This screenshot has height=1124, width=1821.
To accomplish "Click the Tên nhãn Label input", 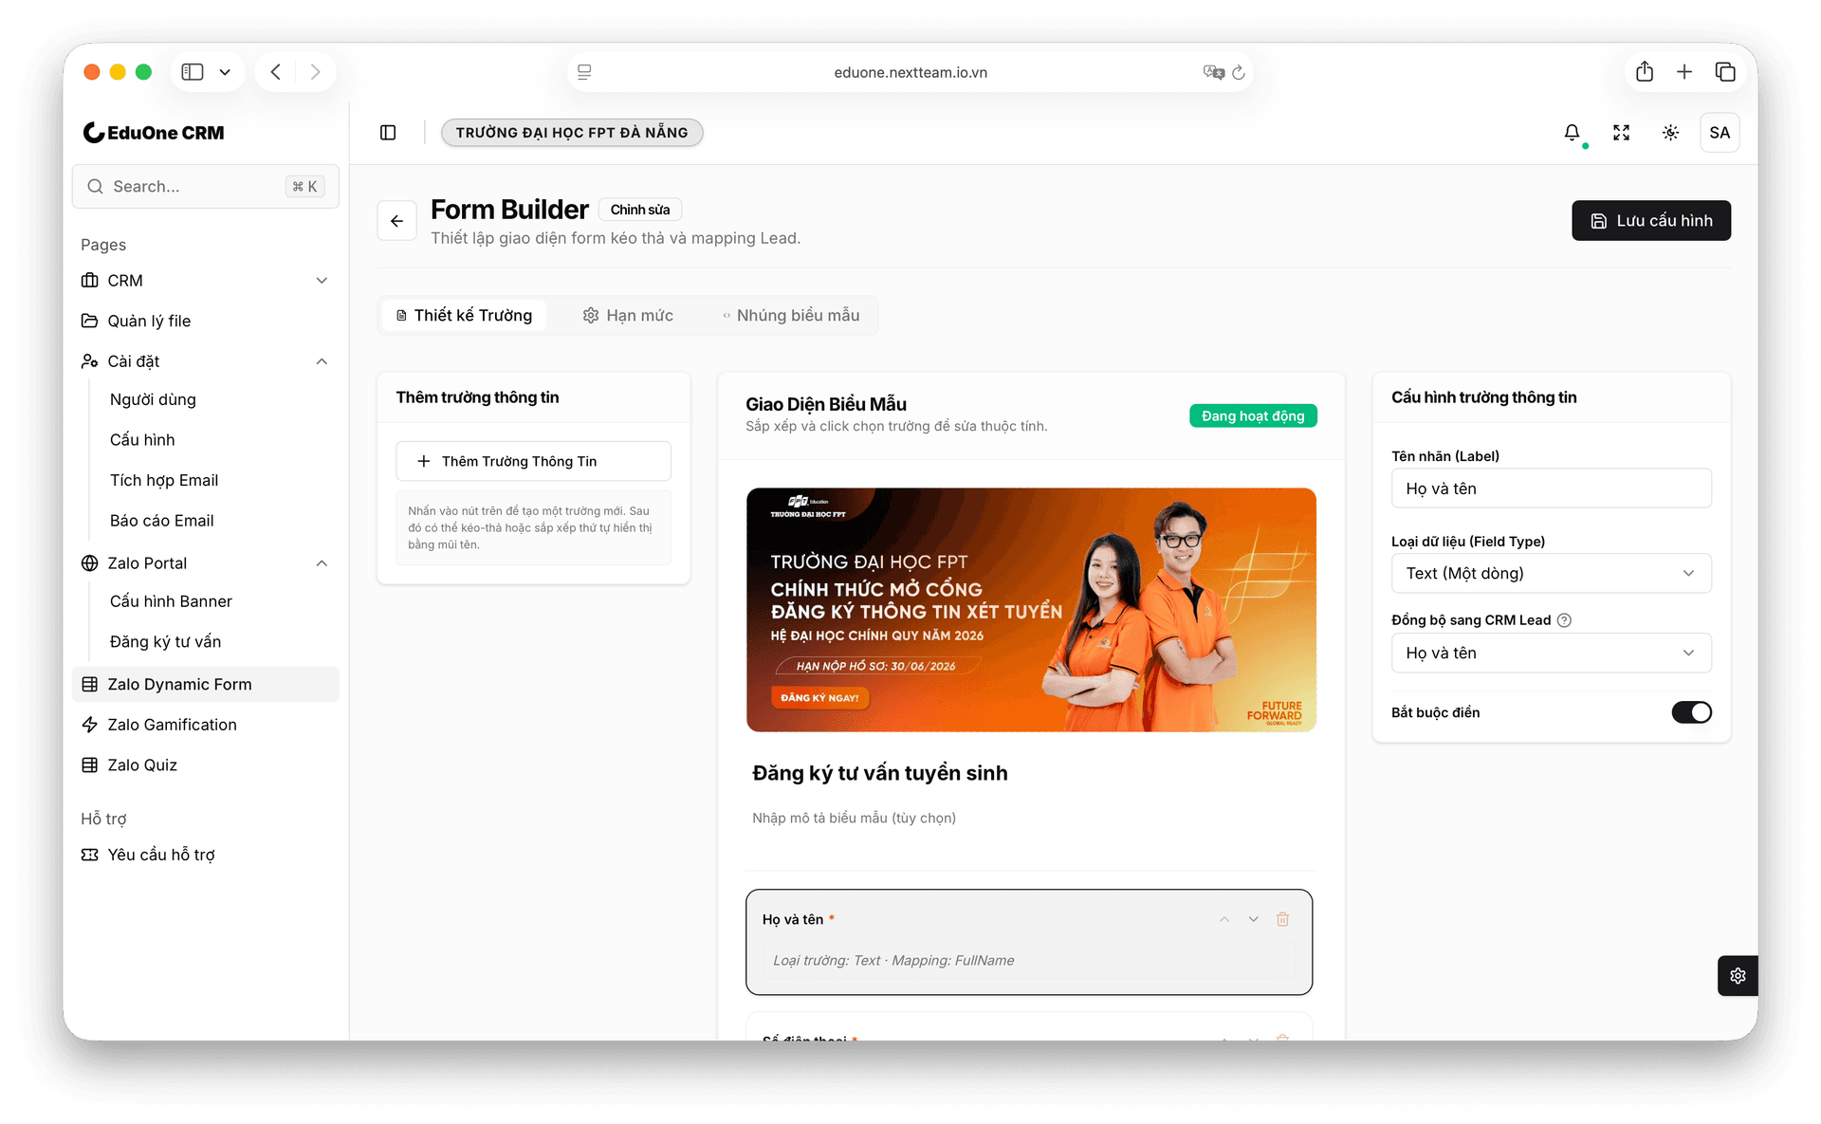I will (x=1551, y=488).
